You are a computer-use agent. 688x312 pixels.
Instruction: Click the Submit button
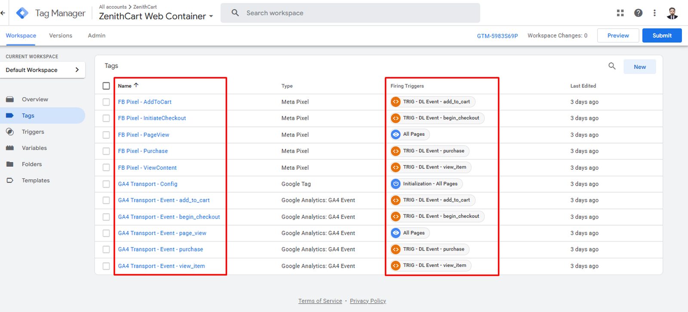662,36
